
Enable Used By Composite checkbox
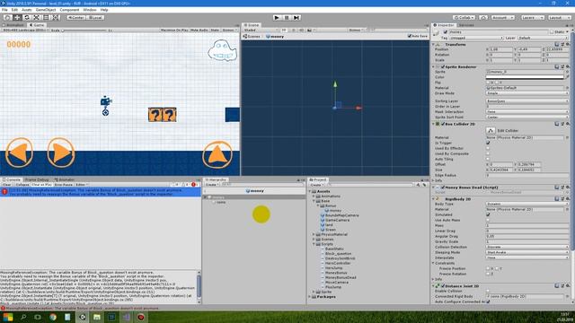coord(488,153)
